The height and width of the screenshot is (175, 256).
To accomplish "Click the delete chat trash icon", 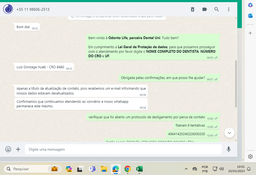I will (x=193, y=9).
